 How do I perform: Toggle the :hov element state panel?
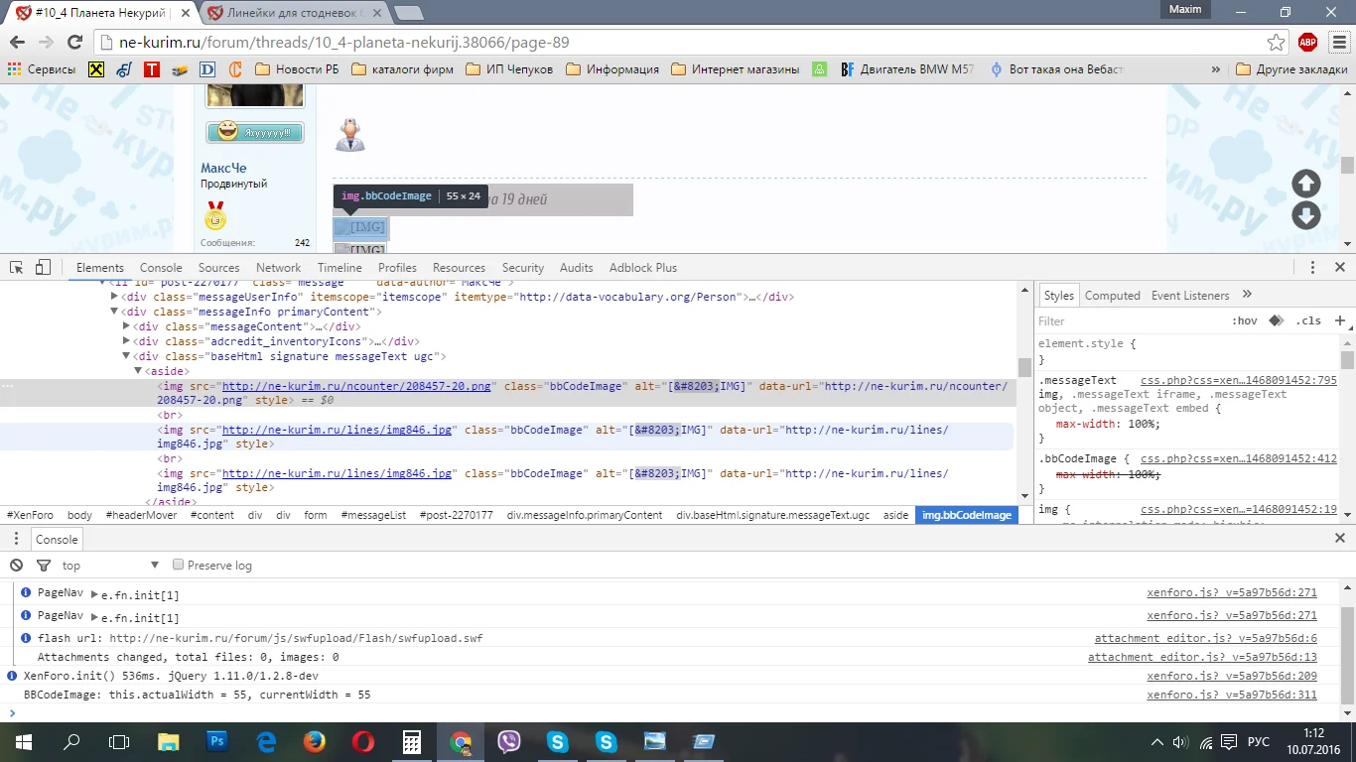1244,320
